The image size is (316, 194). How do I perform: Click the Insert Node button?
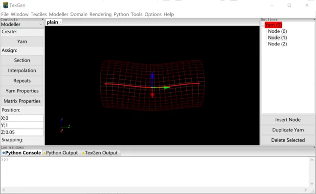[288, 120]
